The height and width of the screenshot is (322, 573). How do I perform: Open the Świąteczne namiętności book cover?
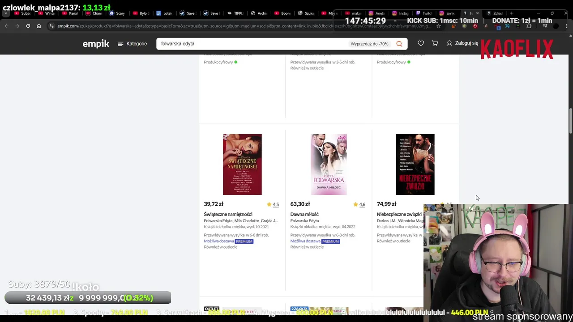pyautogui.click(x=242, y=165)
